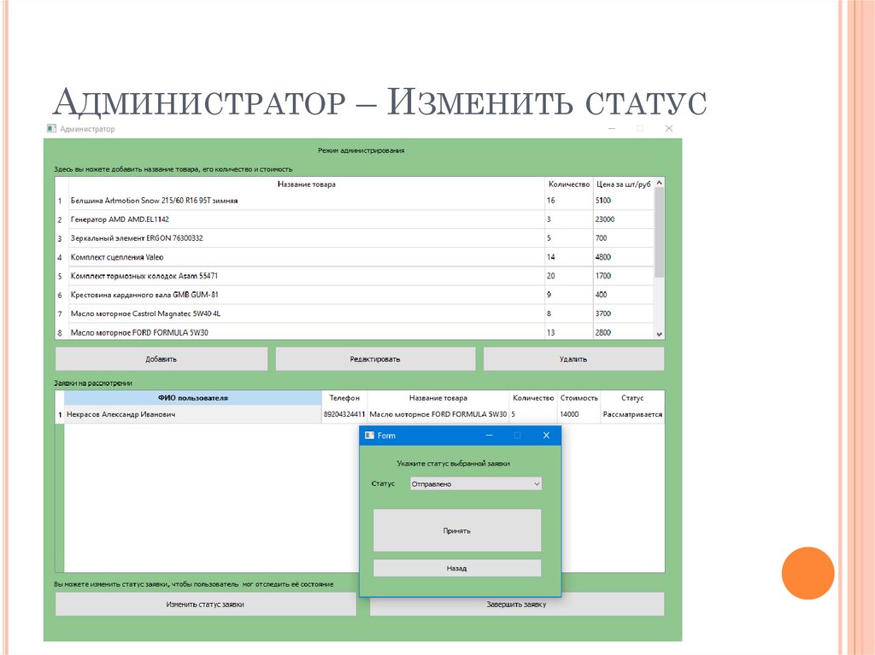Click the ФИО пользователя column header
The image size is (875, 655).
pos(192,398)
